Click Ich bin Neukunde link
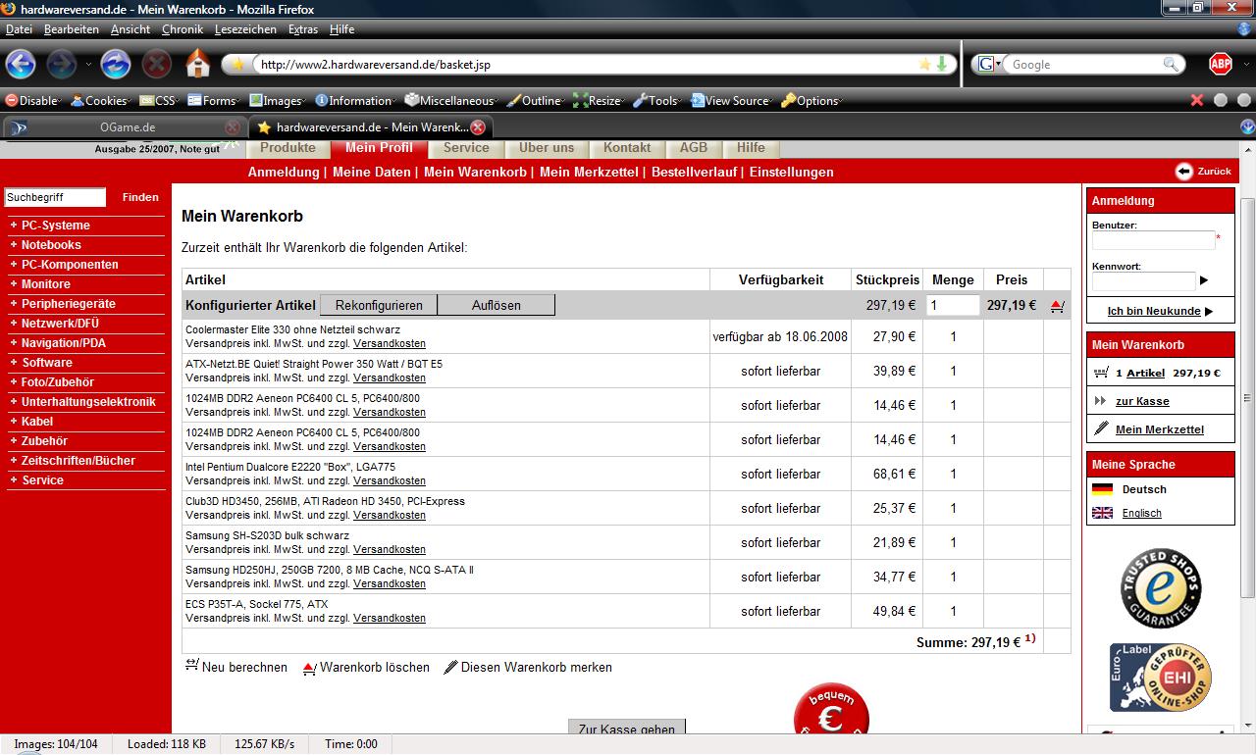1256x755 pixels. (x=1154, y=311)
